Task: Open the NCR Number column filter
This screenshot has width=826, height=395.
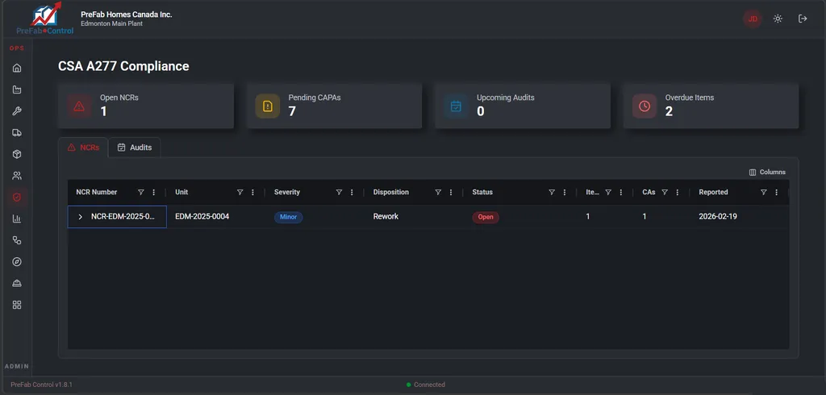Action: pos(141,193)
